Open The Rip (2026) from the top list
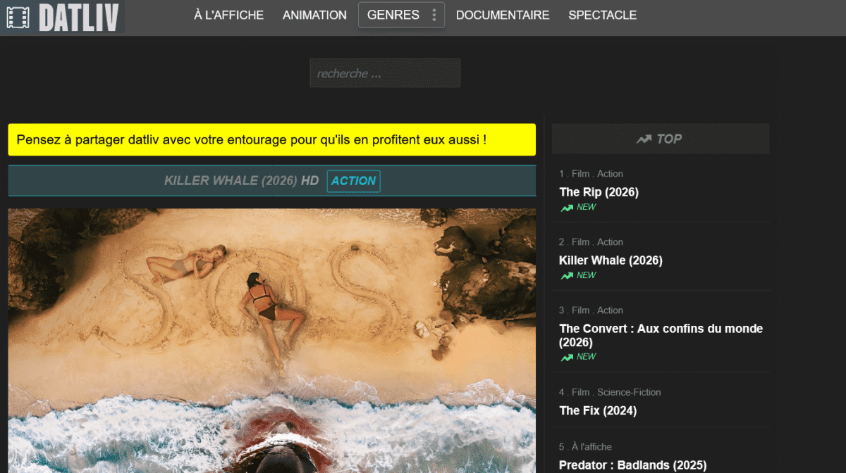Screen dimensions: 846x473 coord(599,192)
